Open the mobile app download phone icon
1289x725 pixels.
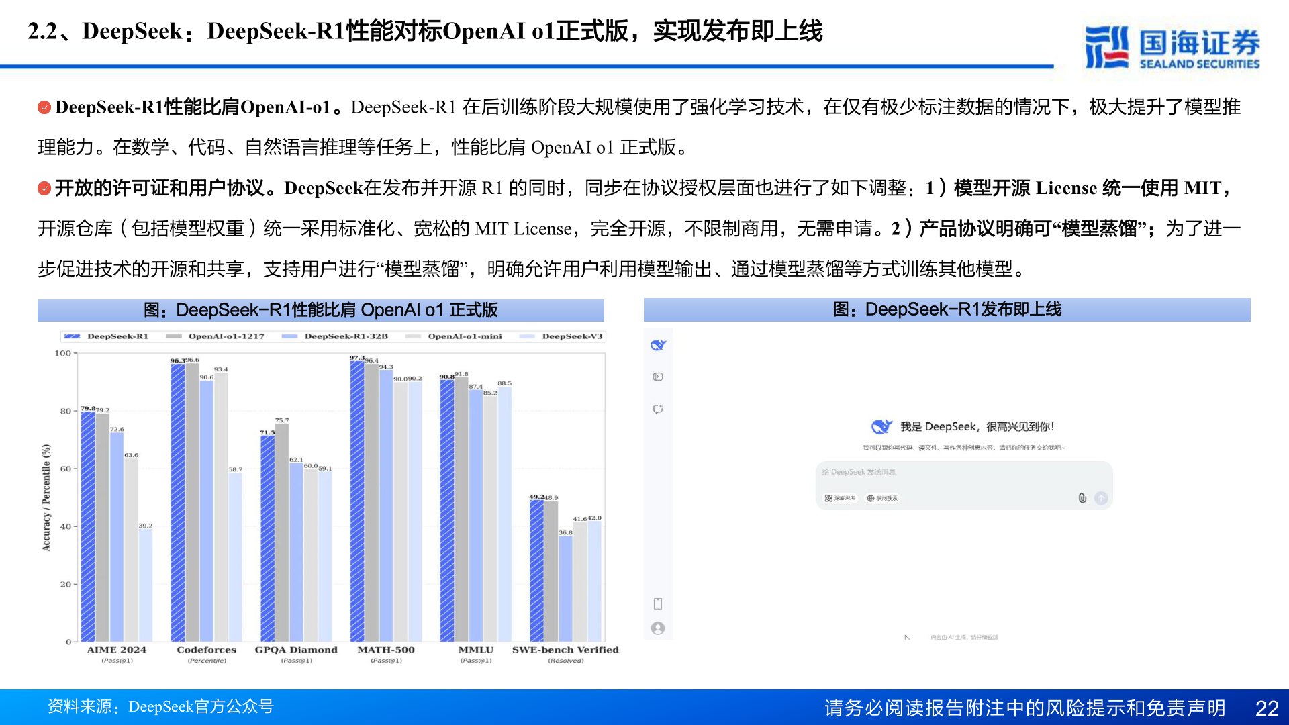click(658, 603)
